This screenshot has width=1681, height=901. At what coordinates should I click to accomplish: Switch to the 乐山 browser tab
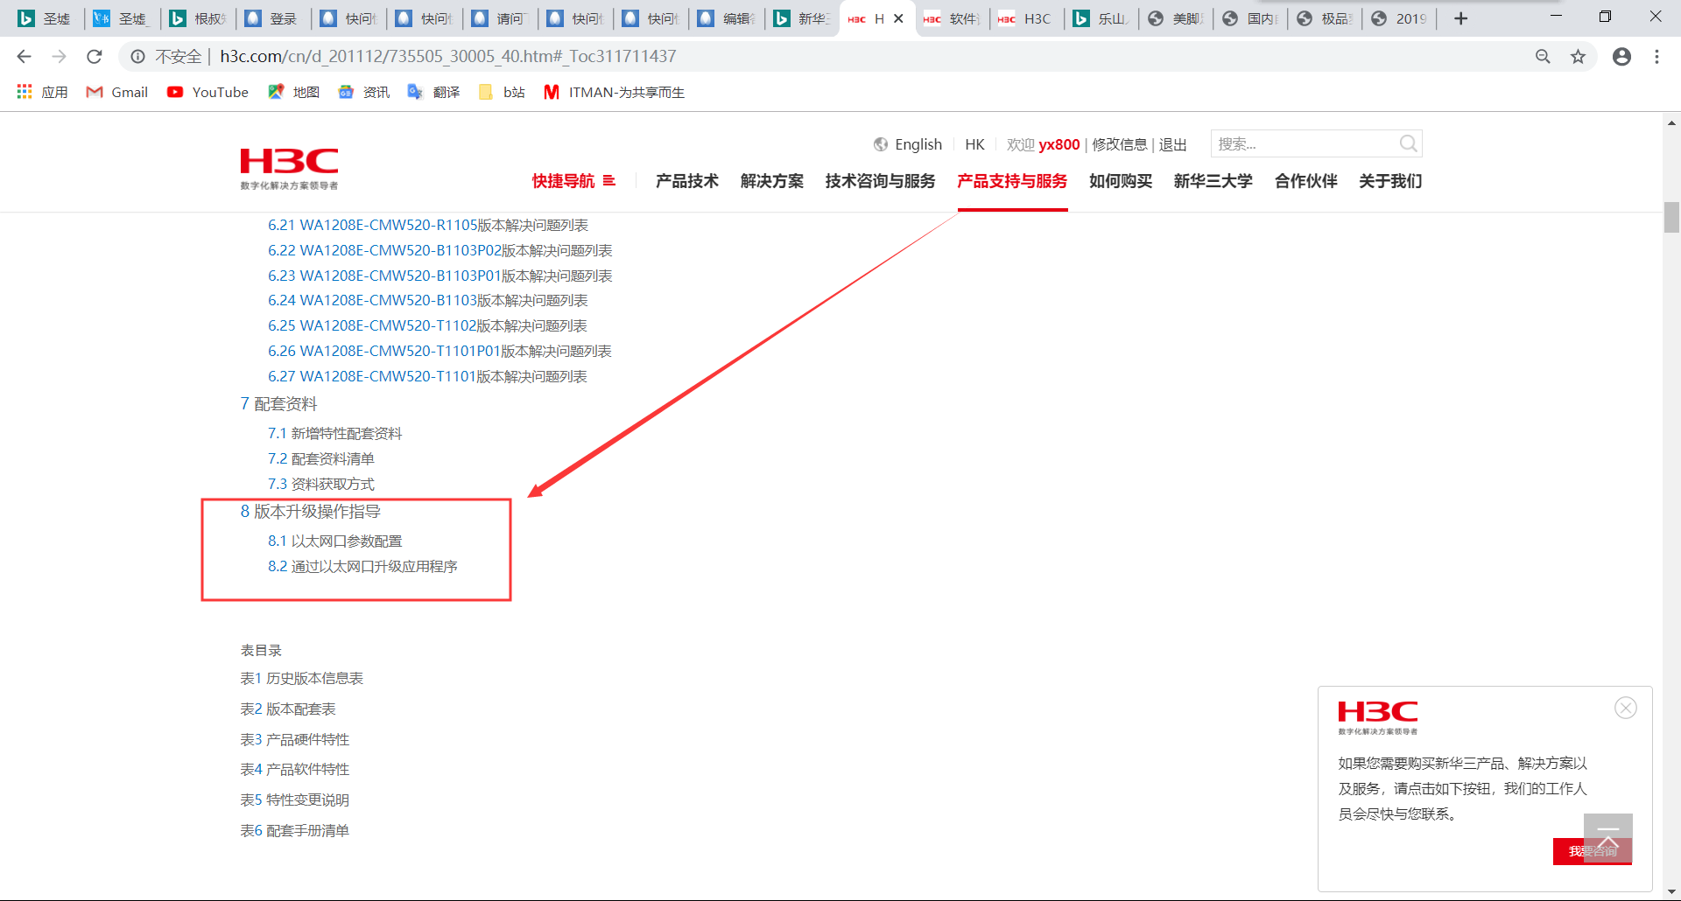click(x=1101, y=18)
